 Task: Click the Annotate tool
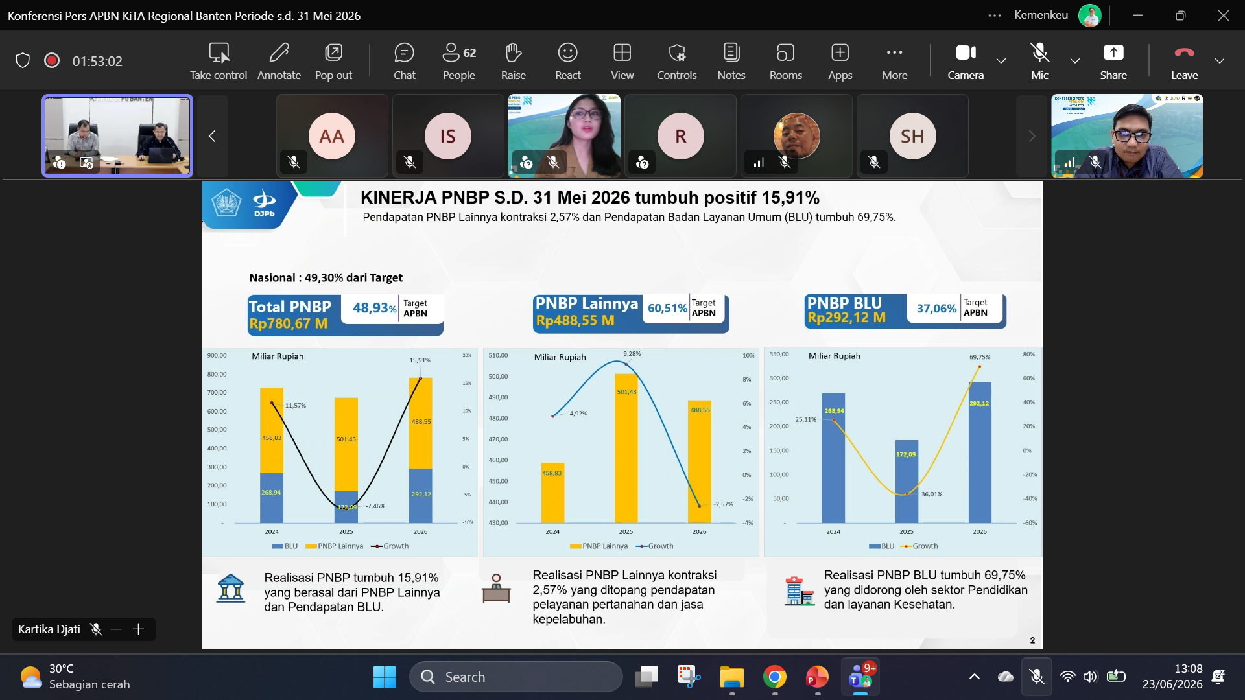(x=279, y=62)
